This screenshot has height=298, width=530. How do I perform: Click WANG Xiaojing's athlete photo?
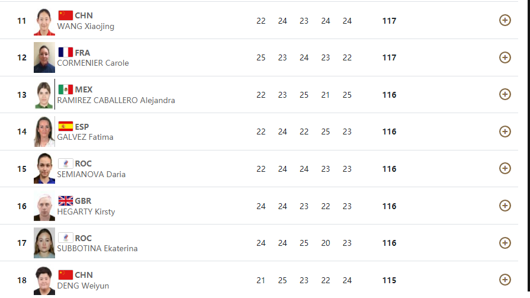tap(44, 21)
